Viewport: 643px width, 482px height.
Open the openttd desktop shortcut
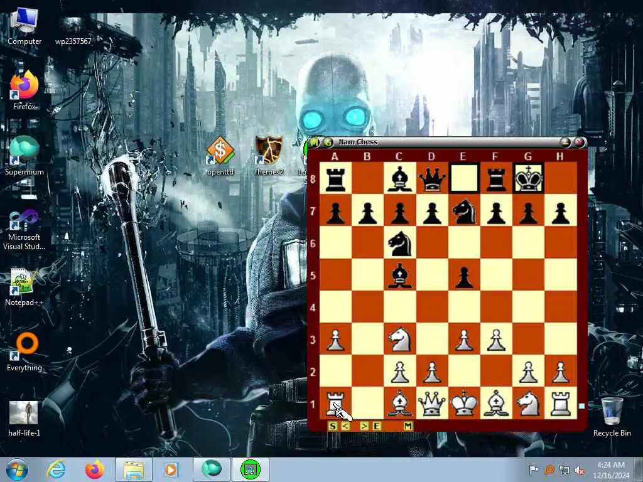click(220, 156)
